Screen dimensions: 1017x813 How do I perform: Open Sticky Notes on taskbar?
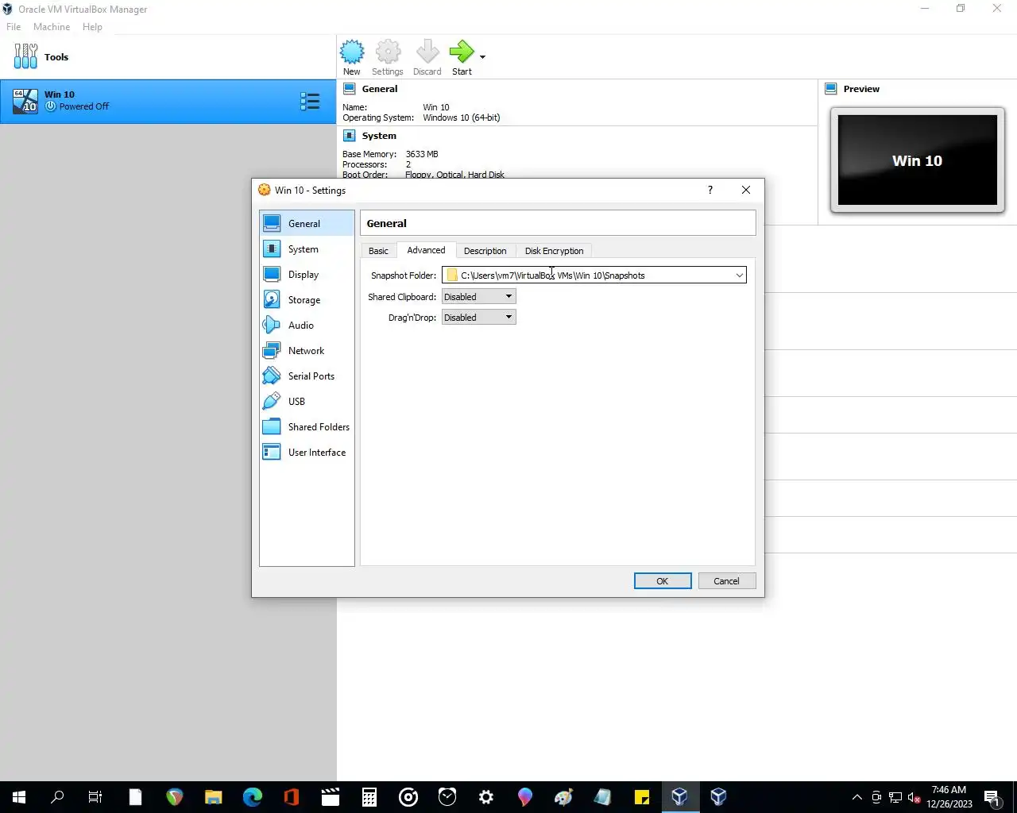[x=642, y=796]
